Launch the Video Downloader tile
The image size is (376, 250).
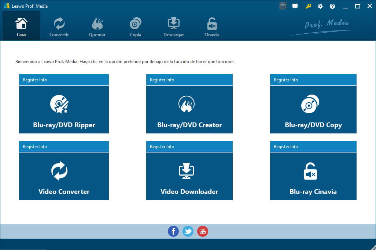[x=189, y=176]
